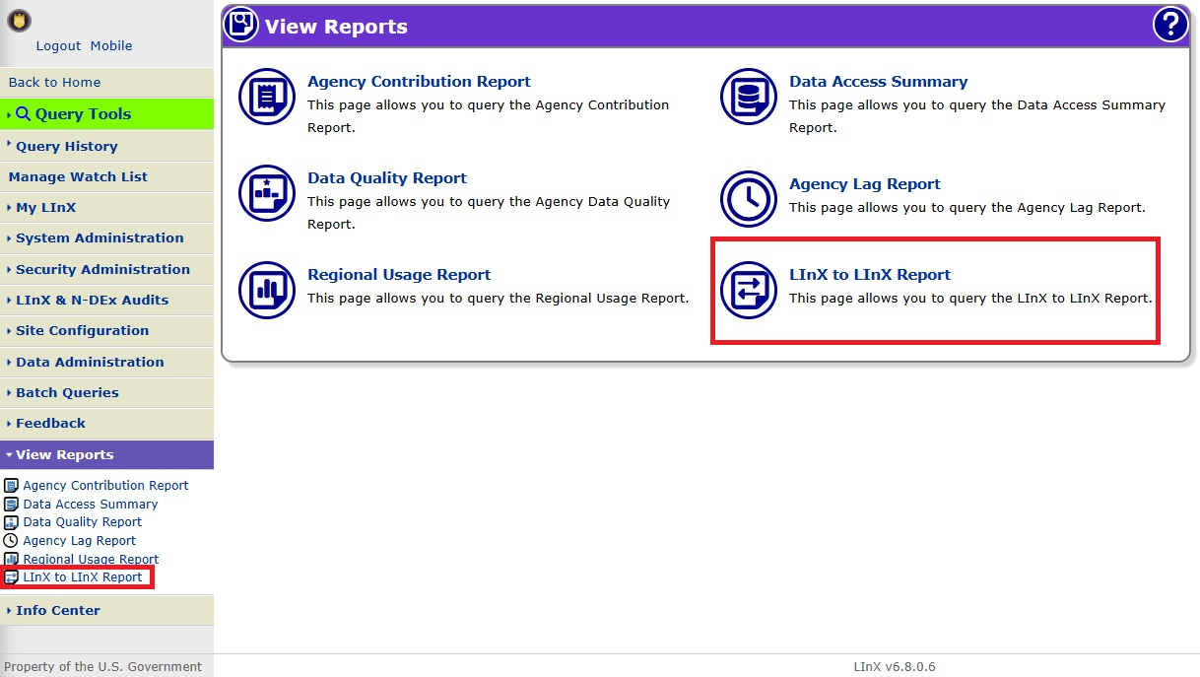This screenshot has height=677, width=1200.
Task: Click the Data Quality Report large icon
Action: pos(267,193)
